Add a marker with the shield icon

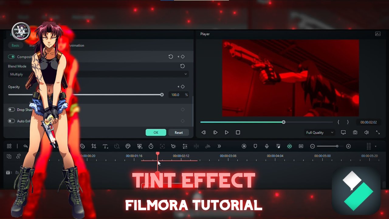click(x=255, y=146)
